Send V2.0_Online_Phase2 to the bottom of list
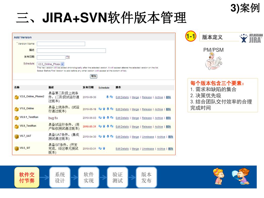 coord(111,97)
